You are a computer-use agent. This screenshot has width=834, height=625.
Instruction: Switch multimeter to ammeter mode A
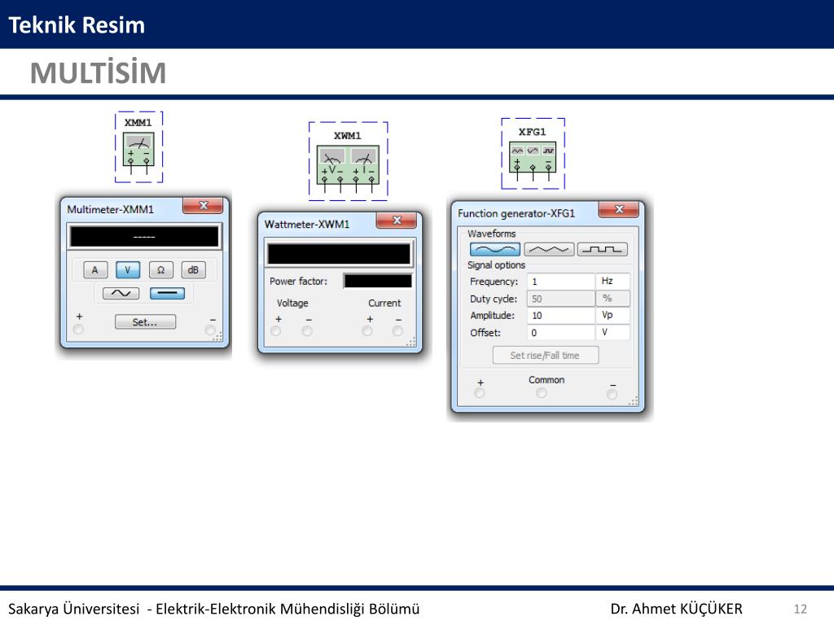95,270
